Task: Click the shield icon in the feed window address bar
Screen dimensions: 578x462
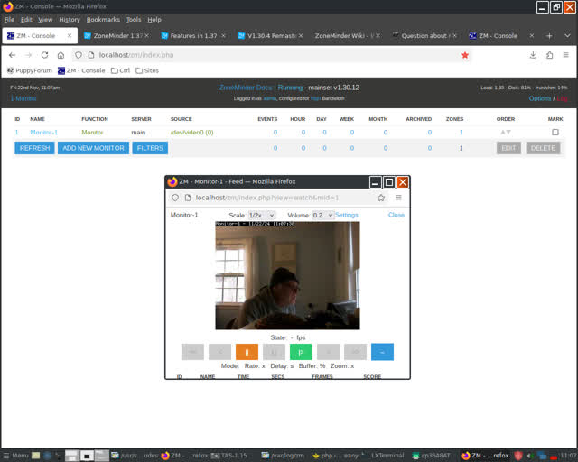Action: coord(175,198)
